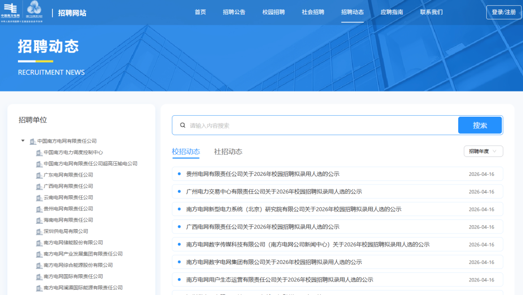Select 中国南方电网有限责任公司 tree label
The image size is (523, 295).
click(67, 141)
